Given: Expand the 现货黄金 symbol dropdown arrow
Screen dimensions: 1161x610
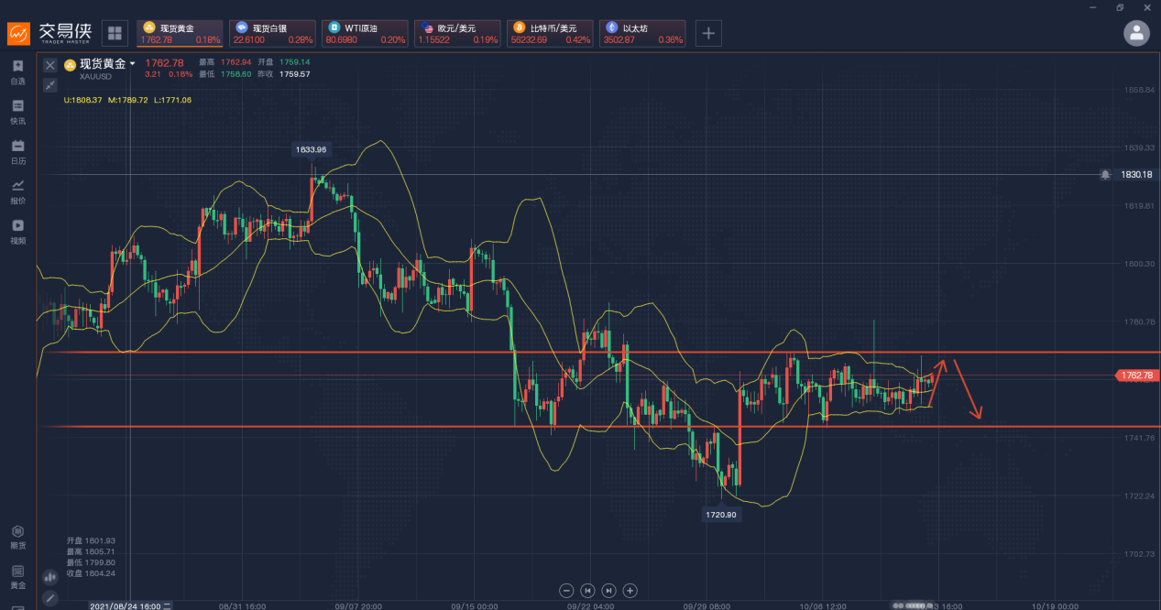Looking at the screenshot, I should coord(133,64).
